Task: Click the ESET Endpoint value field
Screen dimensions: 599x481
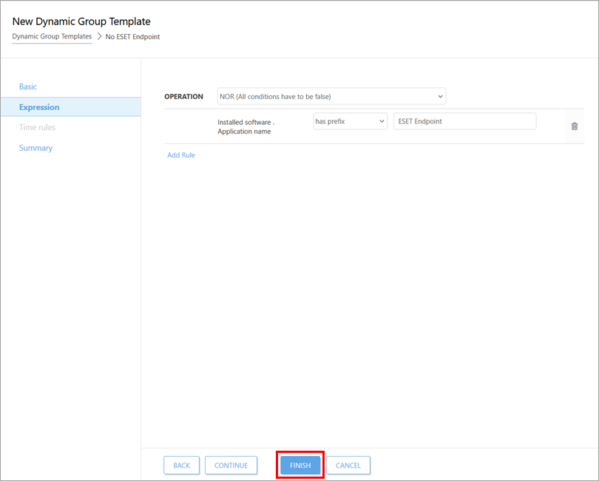Action: 464,121
